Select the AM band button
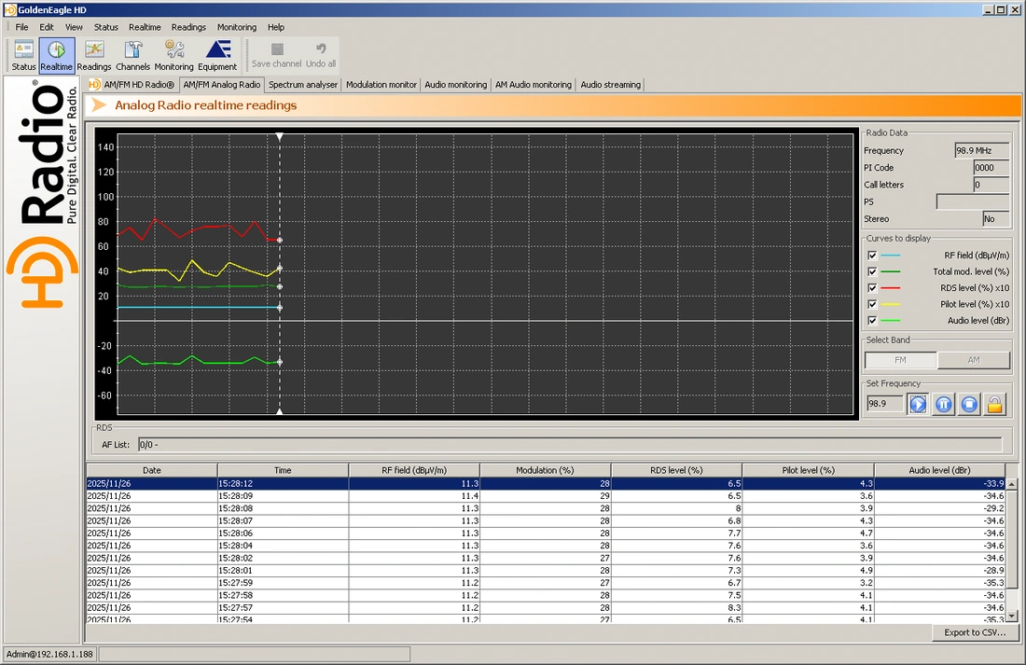Screen dimensions: 1026x665 click(x=973, y=360)
